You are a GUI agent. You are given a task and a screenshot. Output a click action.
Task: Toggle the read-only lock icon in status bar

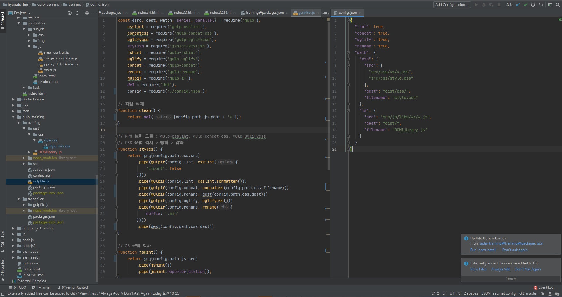coord(543,293)
